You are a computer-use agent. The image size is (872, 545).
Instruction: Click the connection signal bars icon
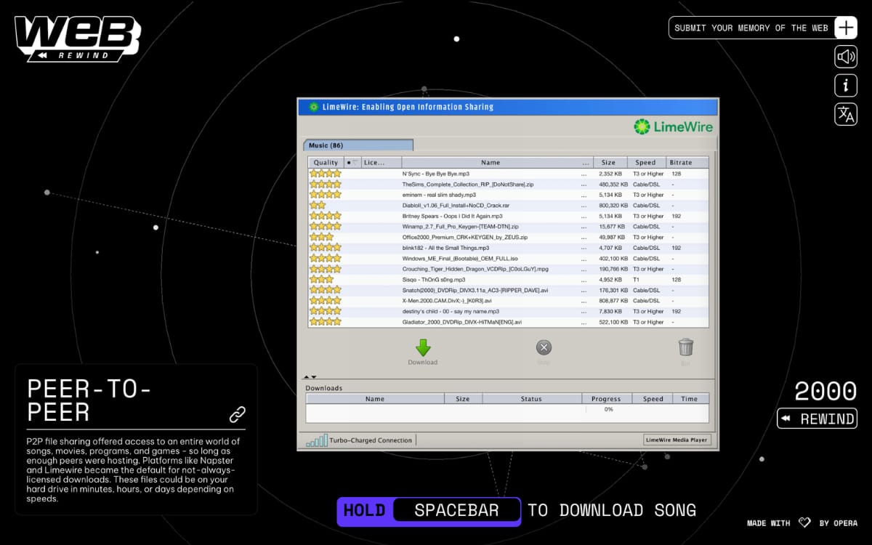(x=317, y=440)
